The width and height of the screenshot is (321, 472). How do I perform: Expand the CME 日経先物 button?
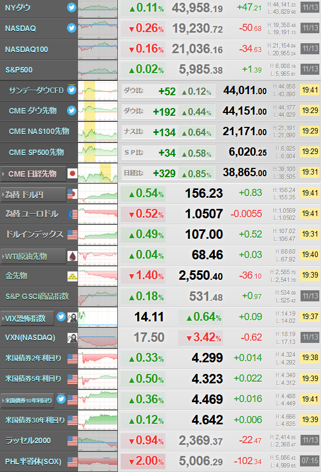point(33,174)
